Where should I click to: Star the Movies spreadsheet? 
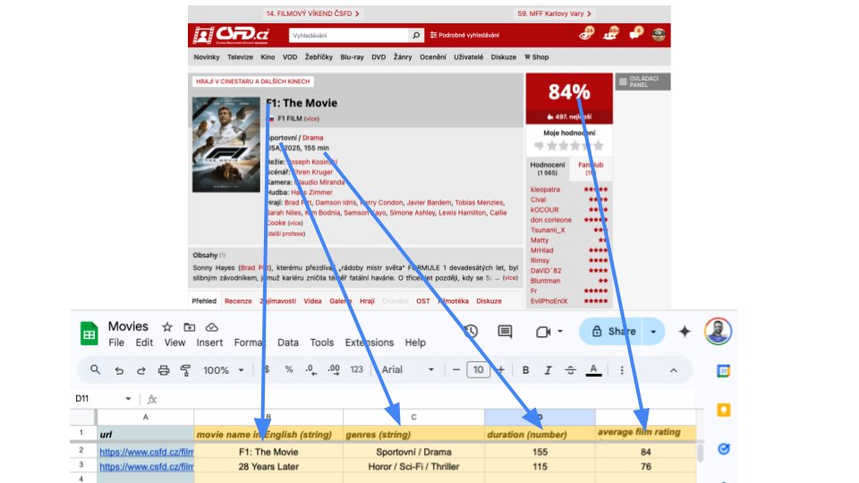coord(167,327)
